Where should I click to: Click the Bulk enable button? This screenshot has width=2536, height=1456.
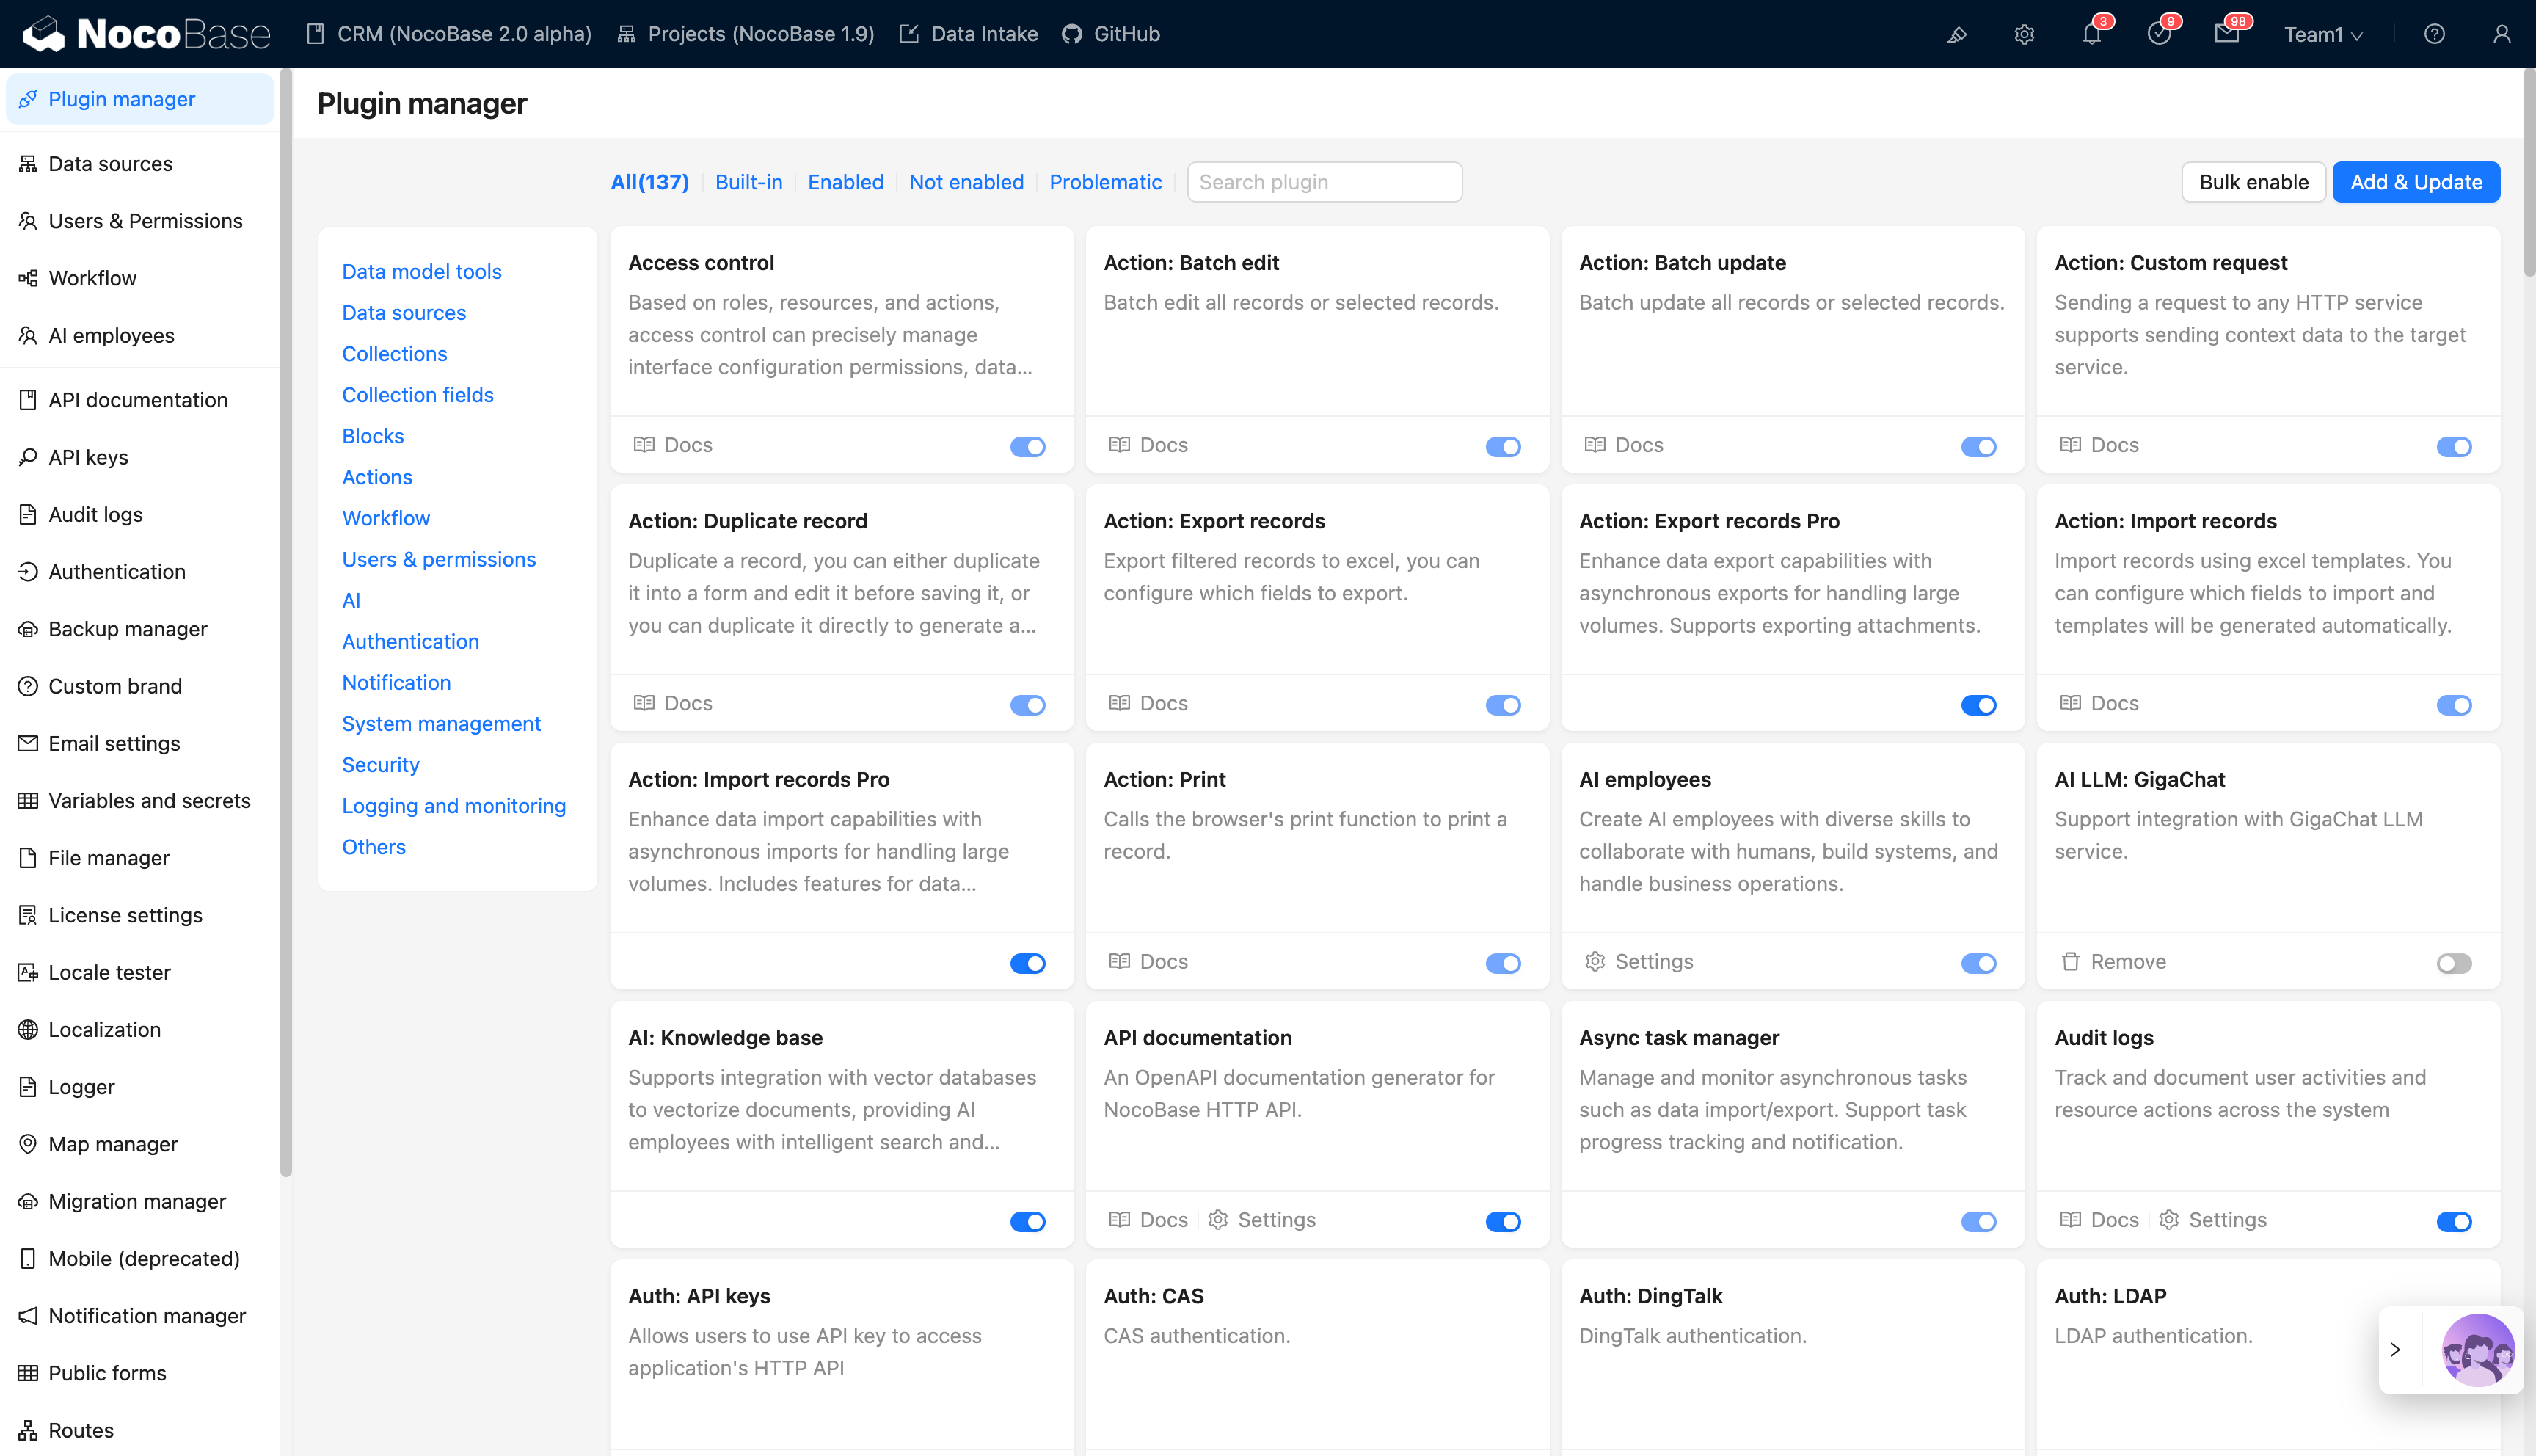point(2253,181)
